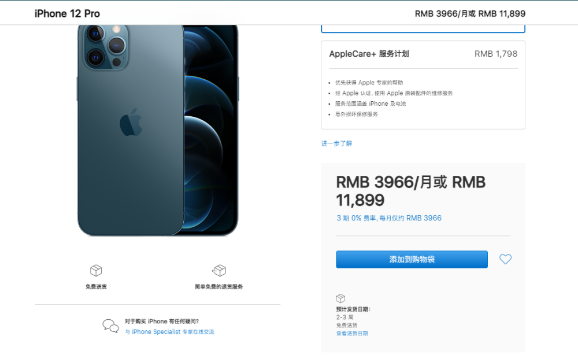Click the header price RMB 3966/月或 RMB 11,899

[470, 14]
